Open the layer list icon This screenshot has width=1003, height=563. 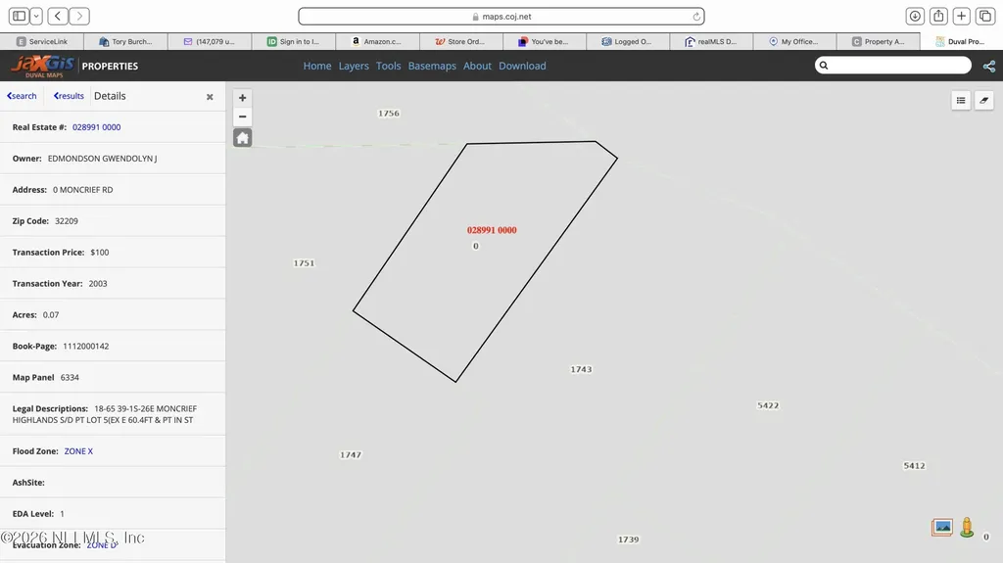(961, 101)
